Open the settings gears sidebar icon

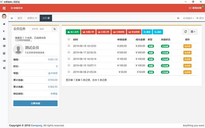pos(4,68)
